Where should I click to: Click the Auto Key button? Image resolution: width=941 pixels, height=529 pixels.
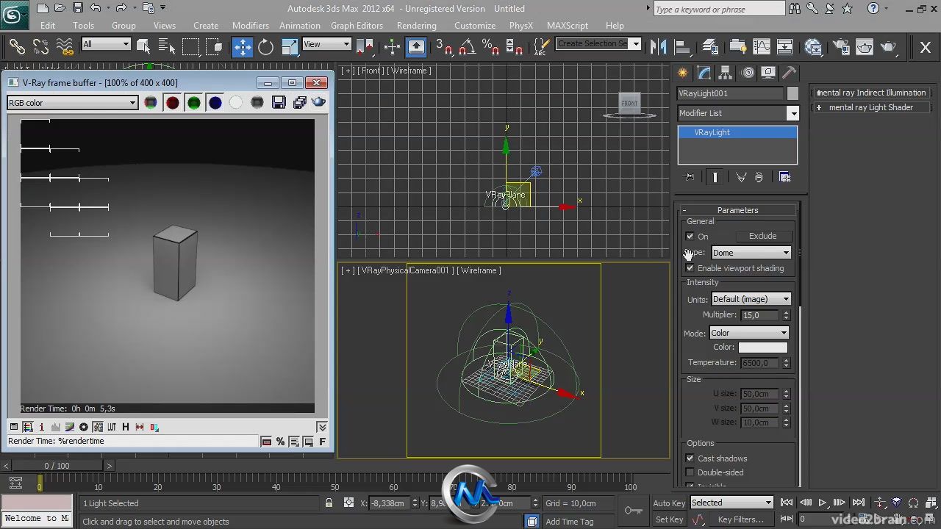tap(669, 503)
